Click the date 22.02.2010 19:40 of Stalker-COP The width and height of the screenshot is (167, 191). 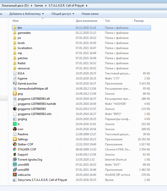point(86,144)
